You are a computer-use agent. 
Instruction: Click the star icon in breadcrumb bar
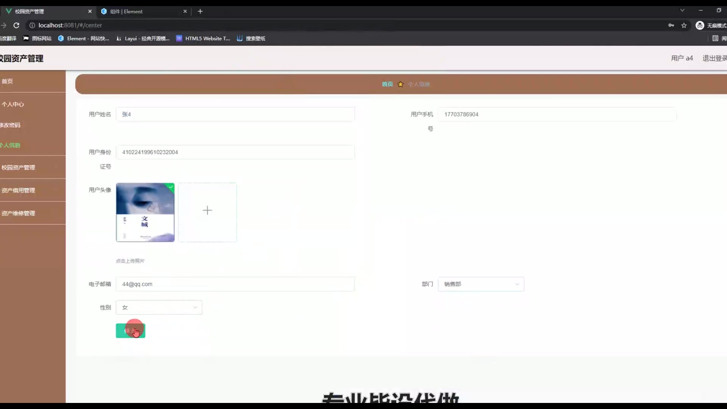[400, 84]
